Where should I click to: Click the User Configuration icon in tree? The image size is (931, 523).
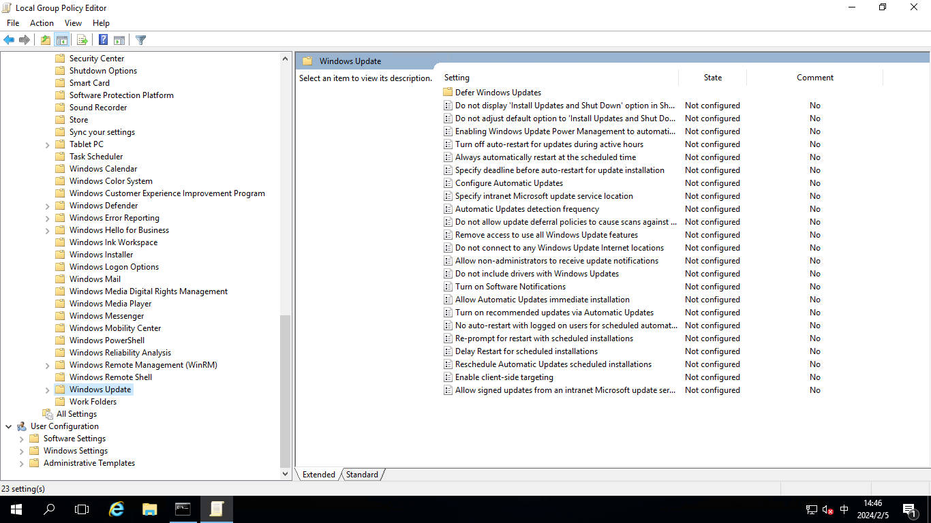(22, 426)
